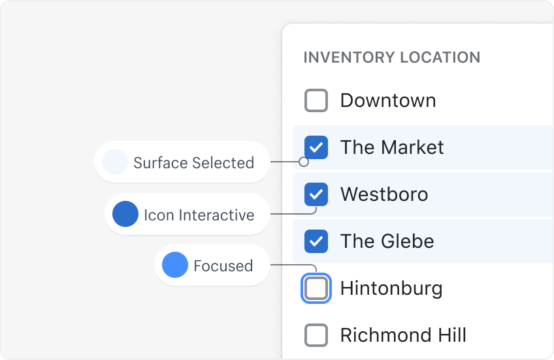Click the Icon Interactive label text
Screen dimensions: 554x360
tap(199, 215)
